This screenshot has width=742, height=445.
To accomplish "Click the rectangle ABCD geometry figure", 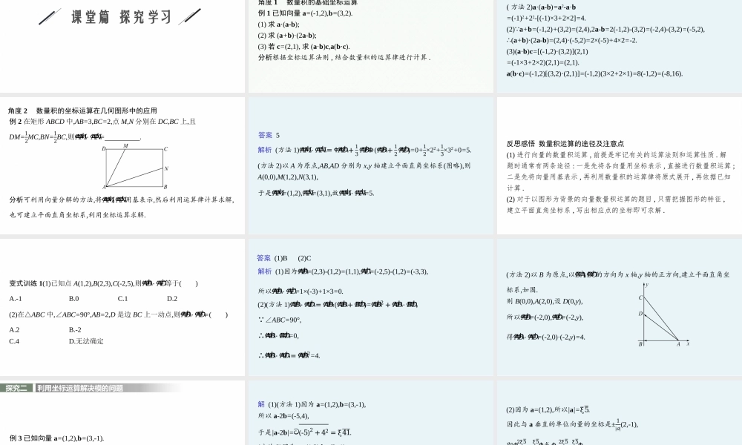I will point(134,167).
